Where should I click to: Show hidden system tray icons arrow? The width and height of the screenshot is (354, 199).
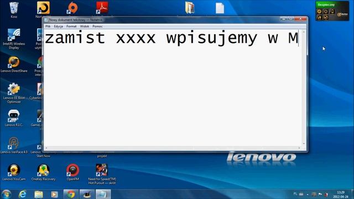point(308,194)
